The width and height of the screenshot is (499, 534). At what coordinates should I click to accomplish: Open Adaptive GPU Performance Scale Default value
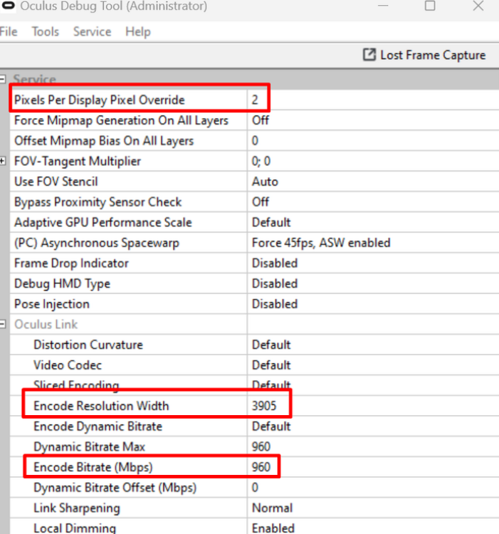(271, 222)
